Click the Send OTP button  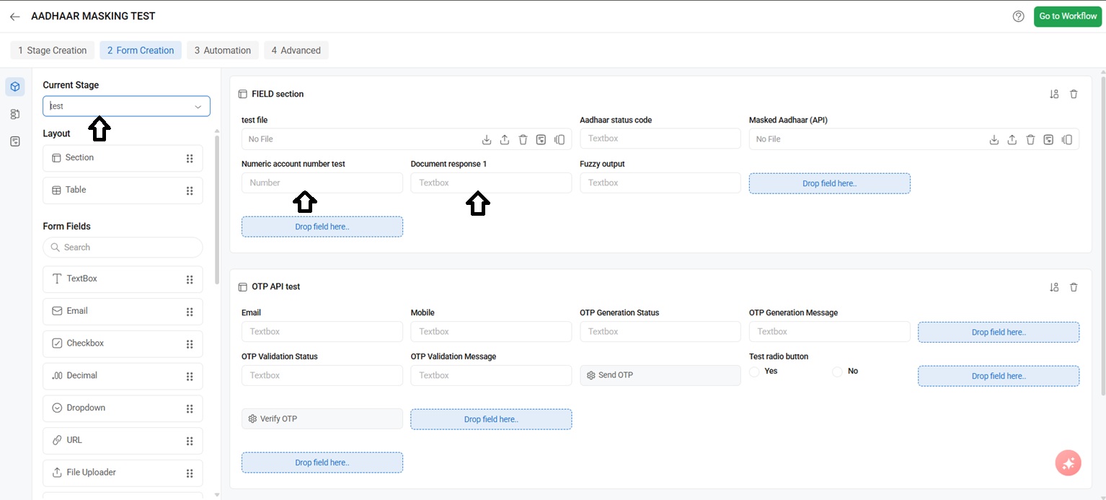pos(660,375)
